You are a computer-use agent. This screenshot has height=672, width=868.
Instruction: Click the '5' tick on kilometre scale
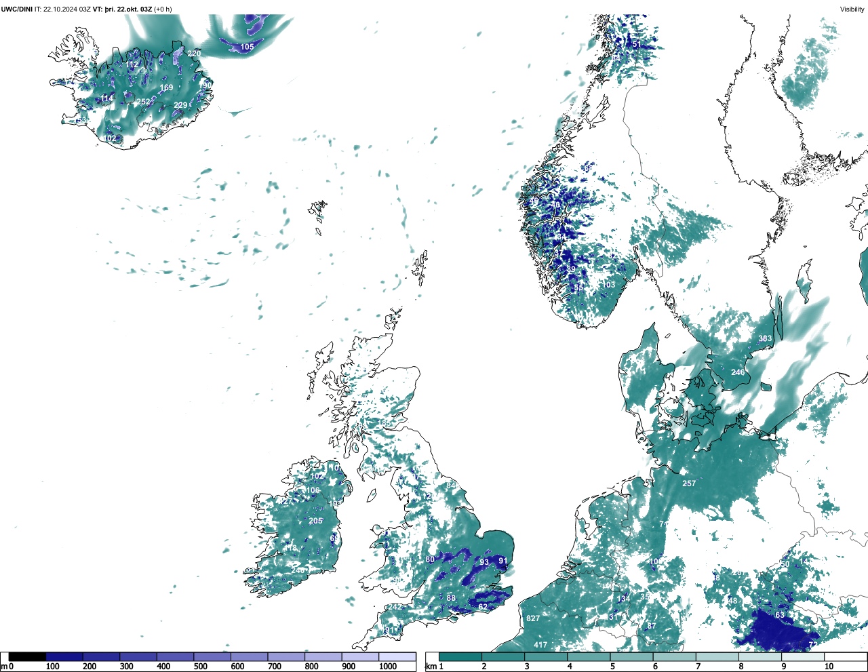tap(612, 667)
